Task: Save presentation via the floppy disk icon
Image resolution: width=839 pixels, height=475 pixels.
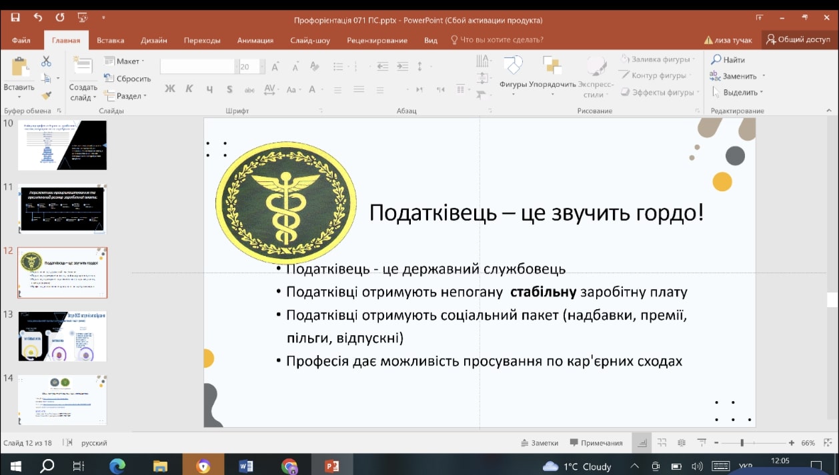Action: click(x=15, y=18)
